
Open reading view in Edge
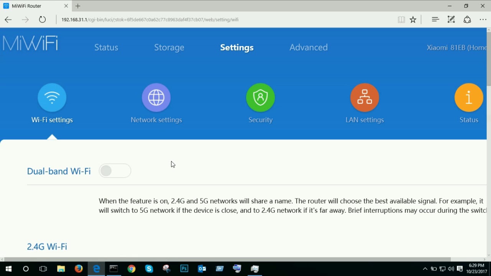point(401,20)
